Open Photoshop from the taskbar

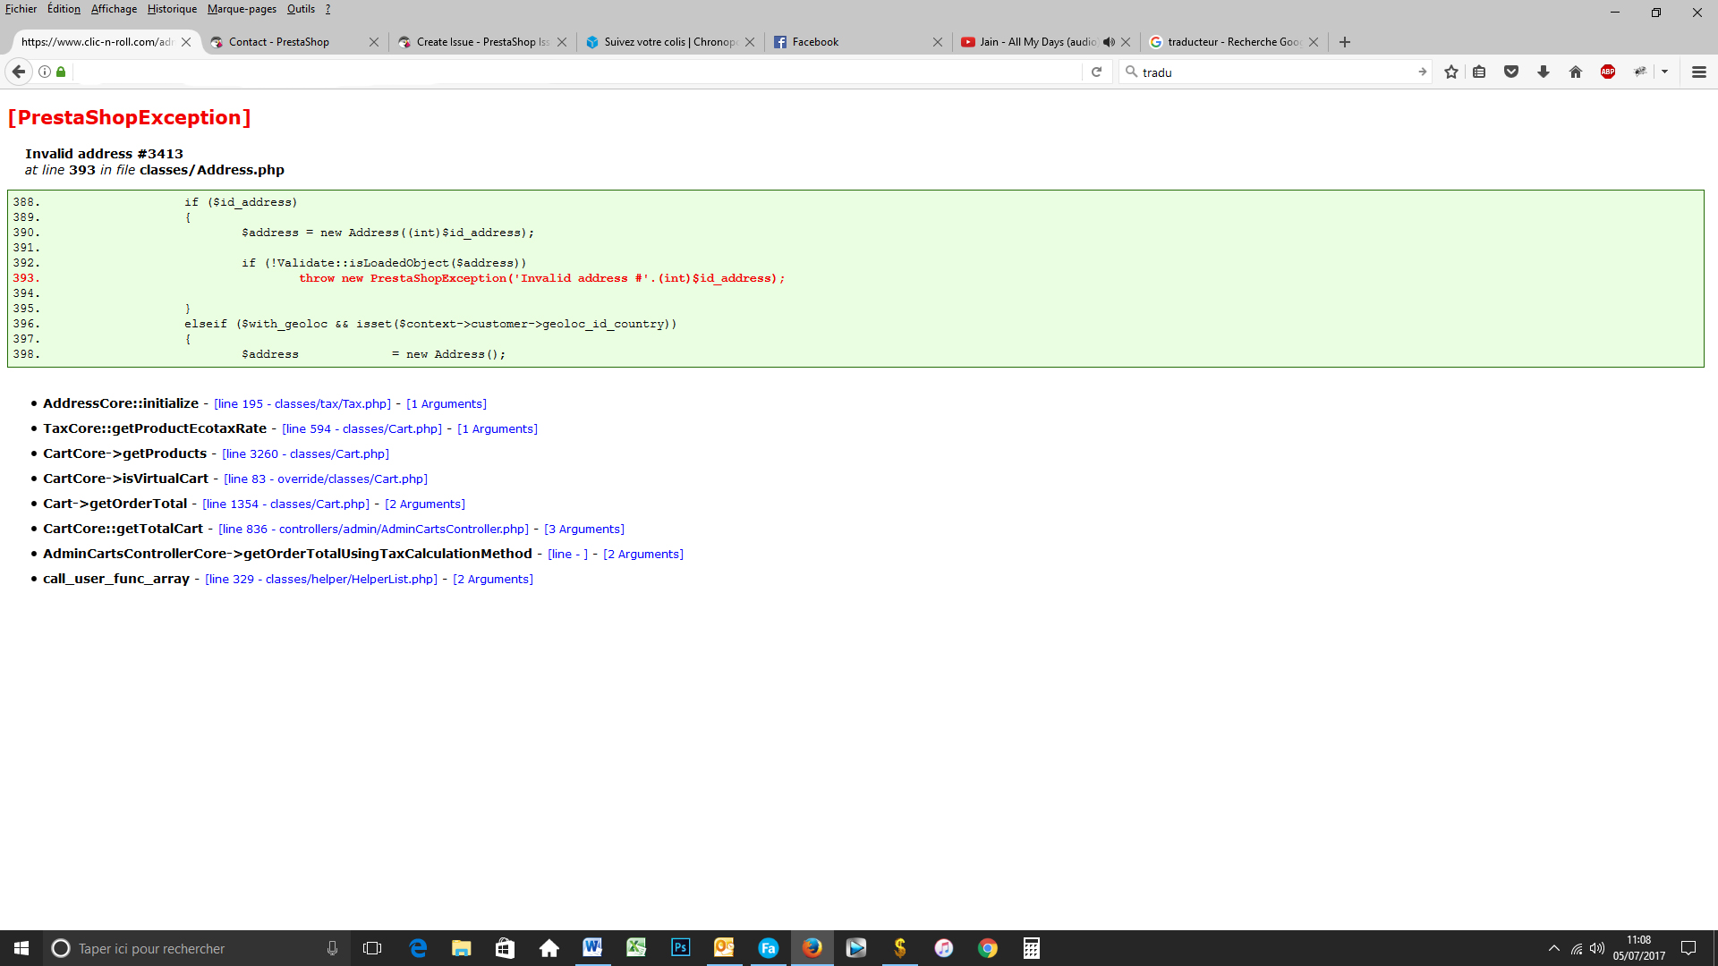[x=680, y=948]
